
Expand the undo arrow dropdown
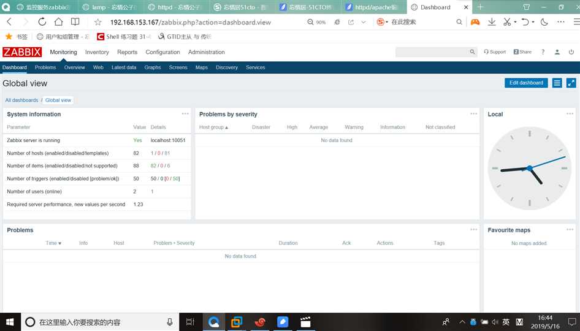(x=533, y=22)
